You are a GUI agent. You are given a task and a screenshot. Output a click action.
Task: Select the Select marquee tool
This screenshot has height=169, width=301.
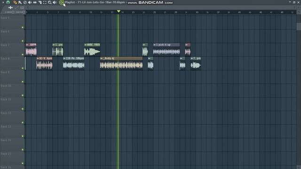tap(45, 2)
